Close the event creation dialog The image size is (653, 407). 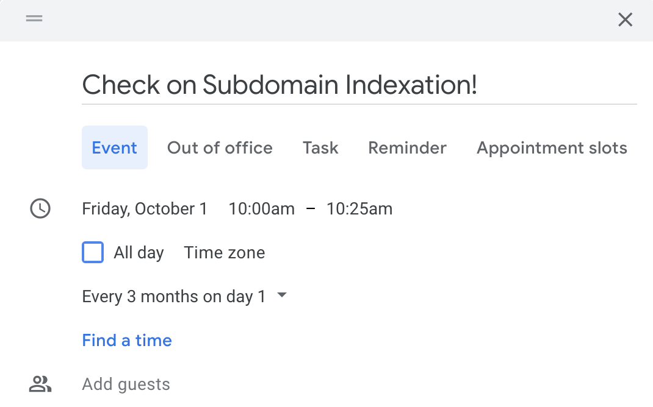click(625, 20)
